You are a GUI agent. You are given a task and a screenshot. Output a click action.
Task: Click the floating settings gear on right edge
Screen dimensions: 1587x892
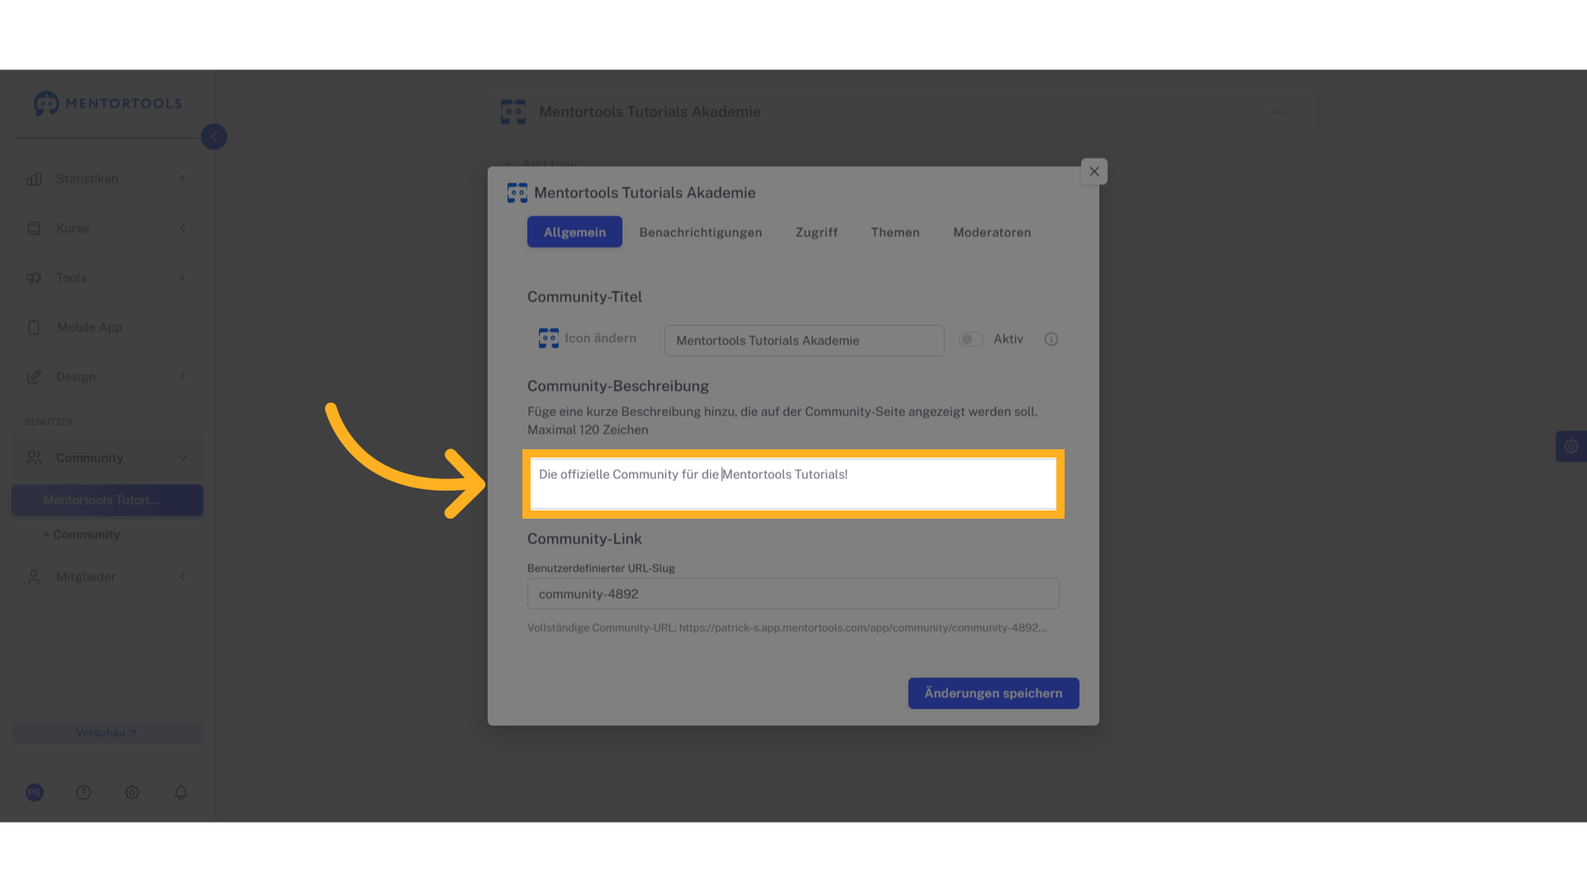[x=1571, y=447]
